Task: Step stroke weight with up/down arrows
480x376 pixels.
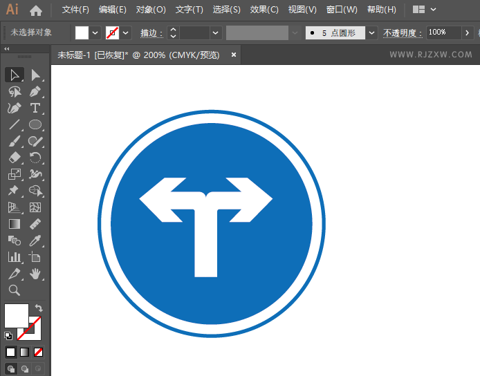Action: [173, 32]
